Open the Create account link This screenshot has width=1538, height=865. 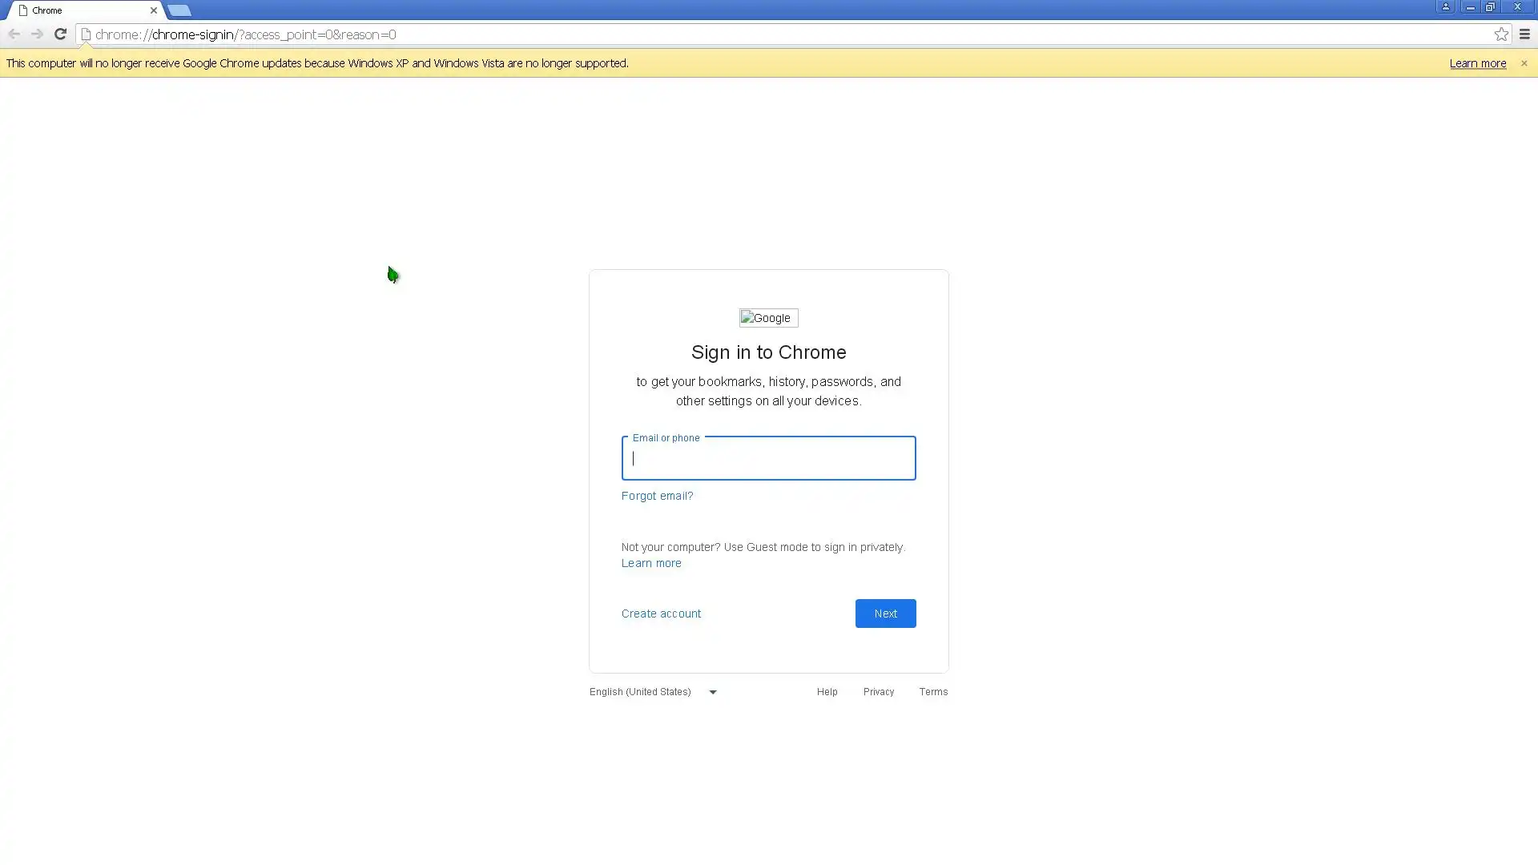point(661,613)
